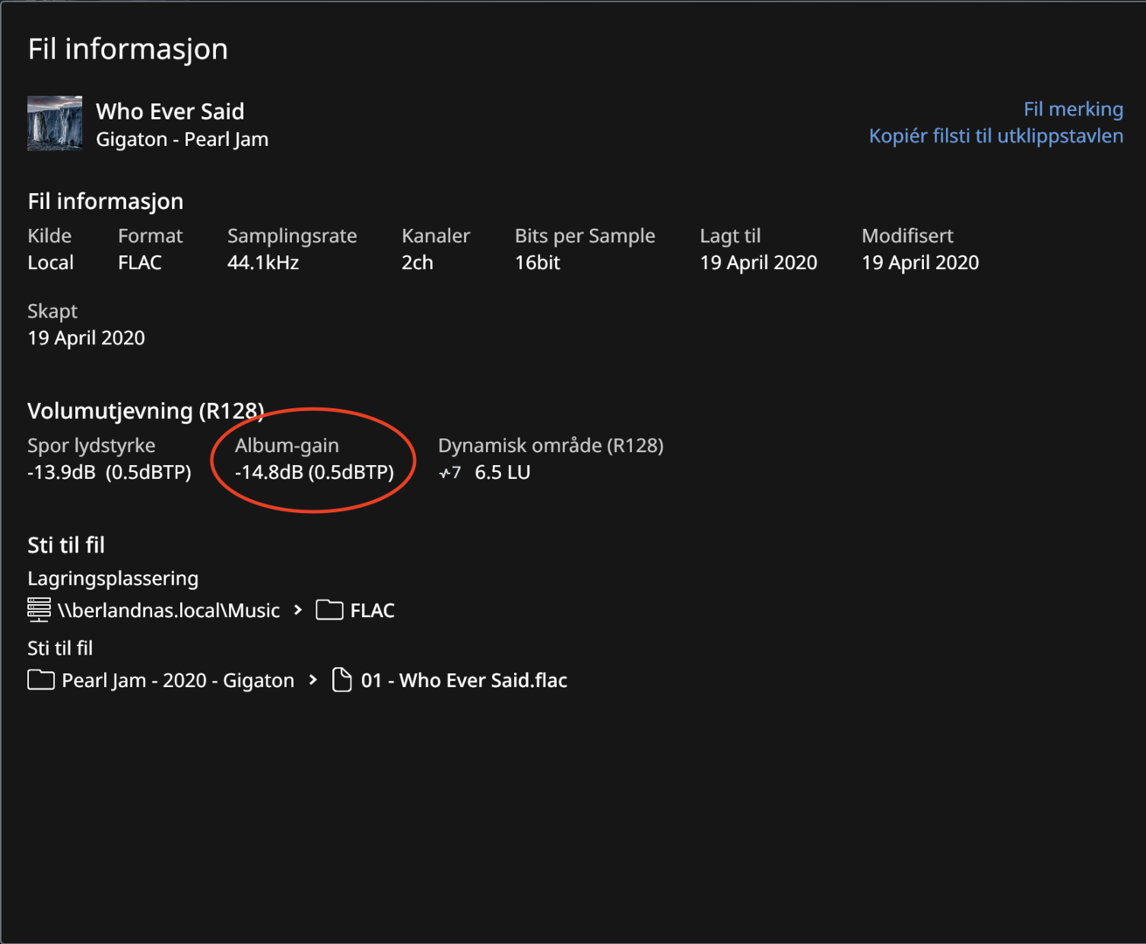Click the Spor lydstyrke label
This screenshot has height=944, width=1146.
click(91, 445)
